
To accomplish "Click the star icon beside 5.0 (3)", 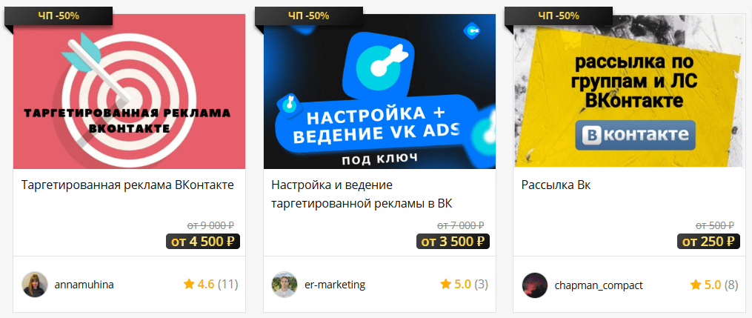I will pos(445,285).
